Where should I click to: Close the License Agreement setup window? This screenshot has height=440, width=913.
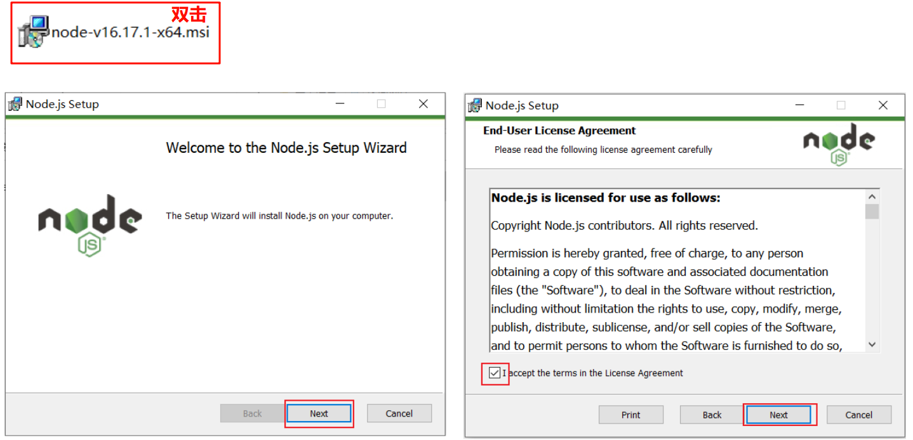[883, 105]
